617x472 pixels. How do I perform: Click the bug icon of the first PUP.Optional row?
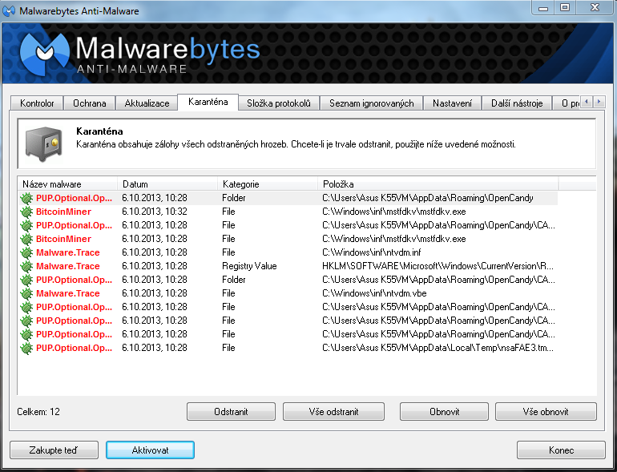[x=26, y=198]
